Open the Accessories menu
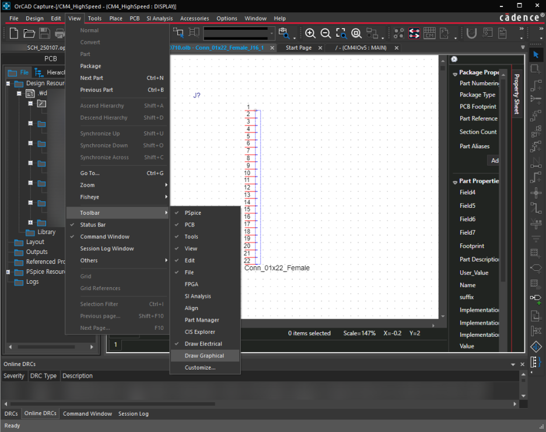 (194, 19)
